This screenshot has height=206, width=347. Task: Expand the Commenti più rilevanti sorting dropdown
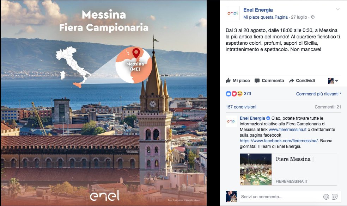tap(318, 94)
